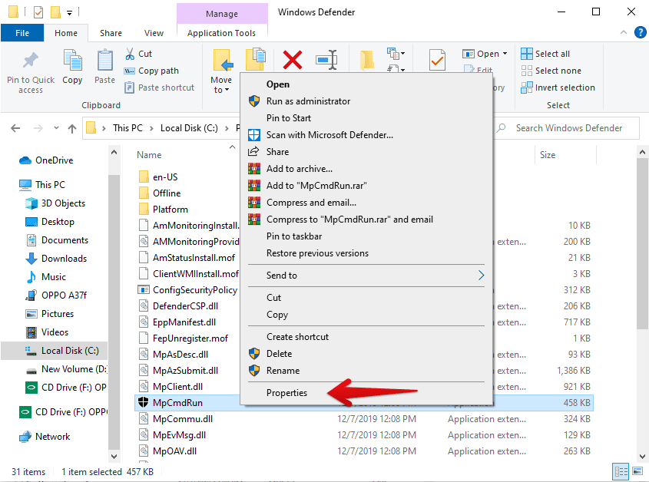Image resolution: width=649 pixels, height=482 pixels.
Task: Click the Pin to Quick access icon
Action: (x=30, y=61)
